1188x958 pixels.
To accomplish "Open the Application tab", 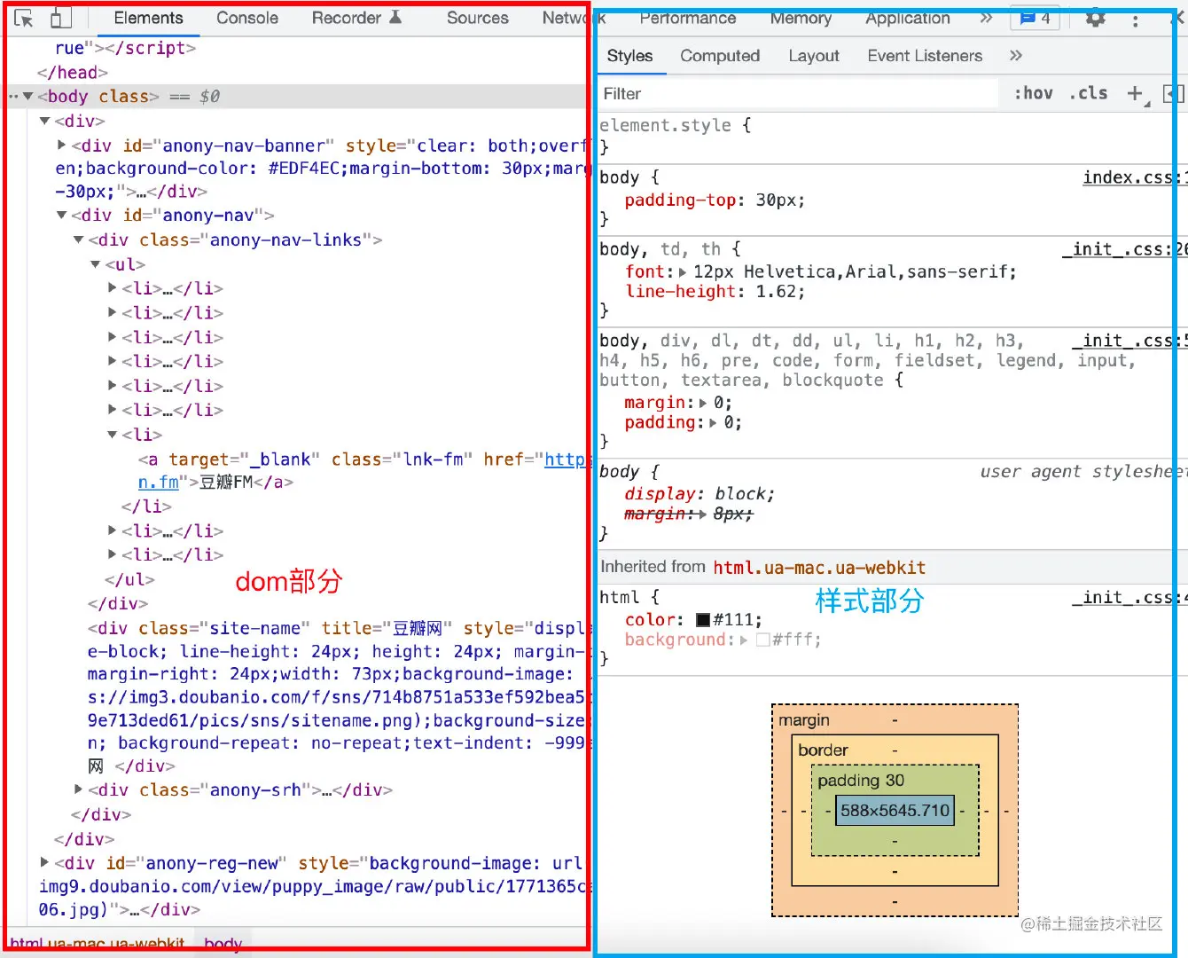I will click(908, 18).
